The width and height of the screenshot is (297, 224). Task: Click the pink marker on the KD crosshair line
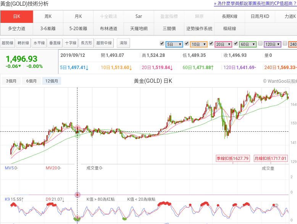(x=77, y=195)
